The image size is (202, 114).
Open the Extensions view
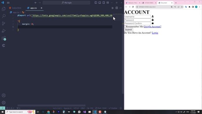(3, 38)
